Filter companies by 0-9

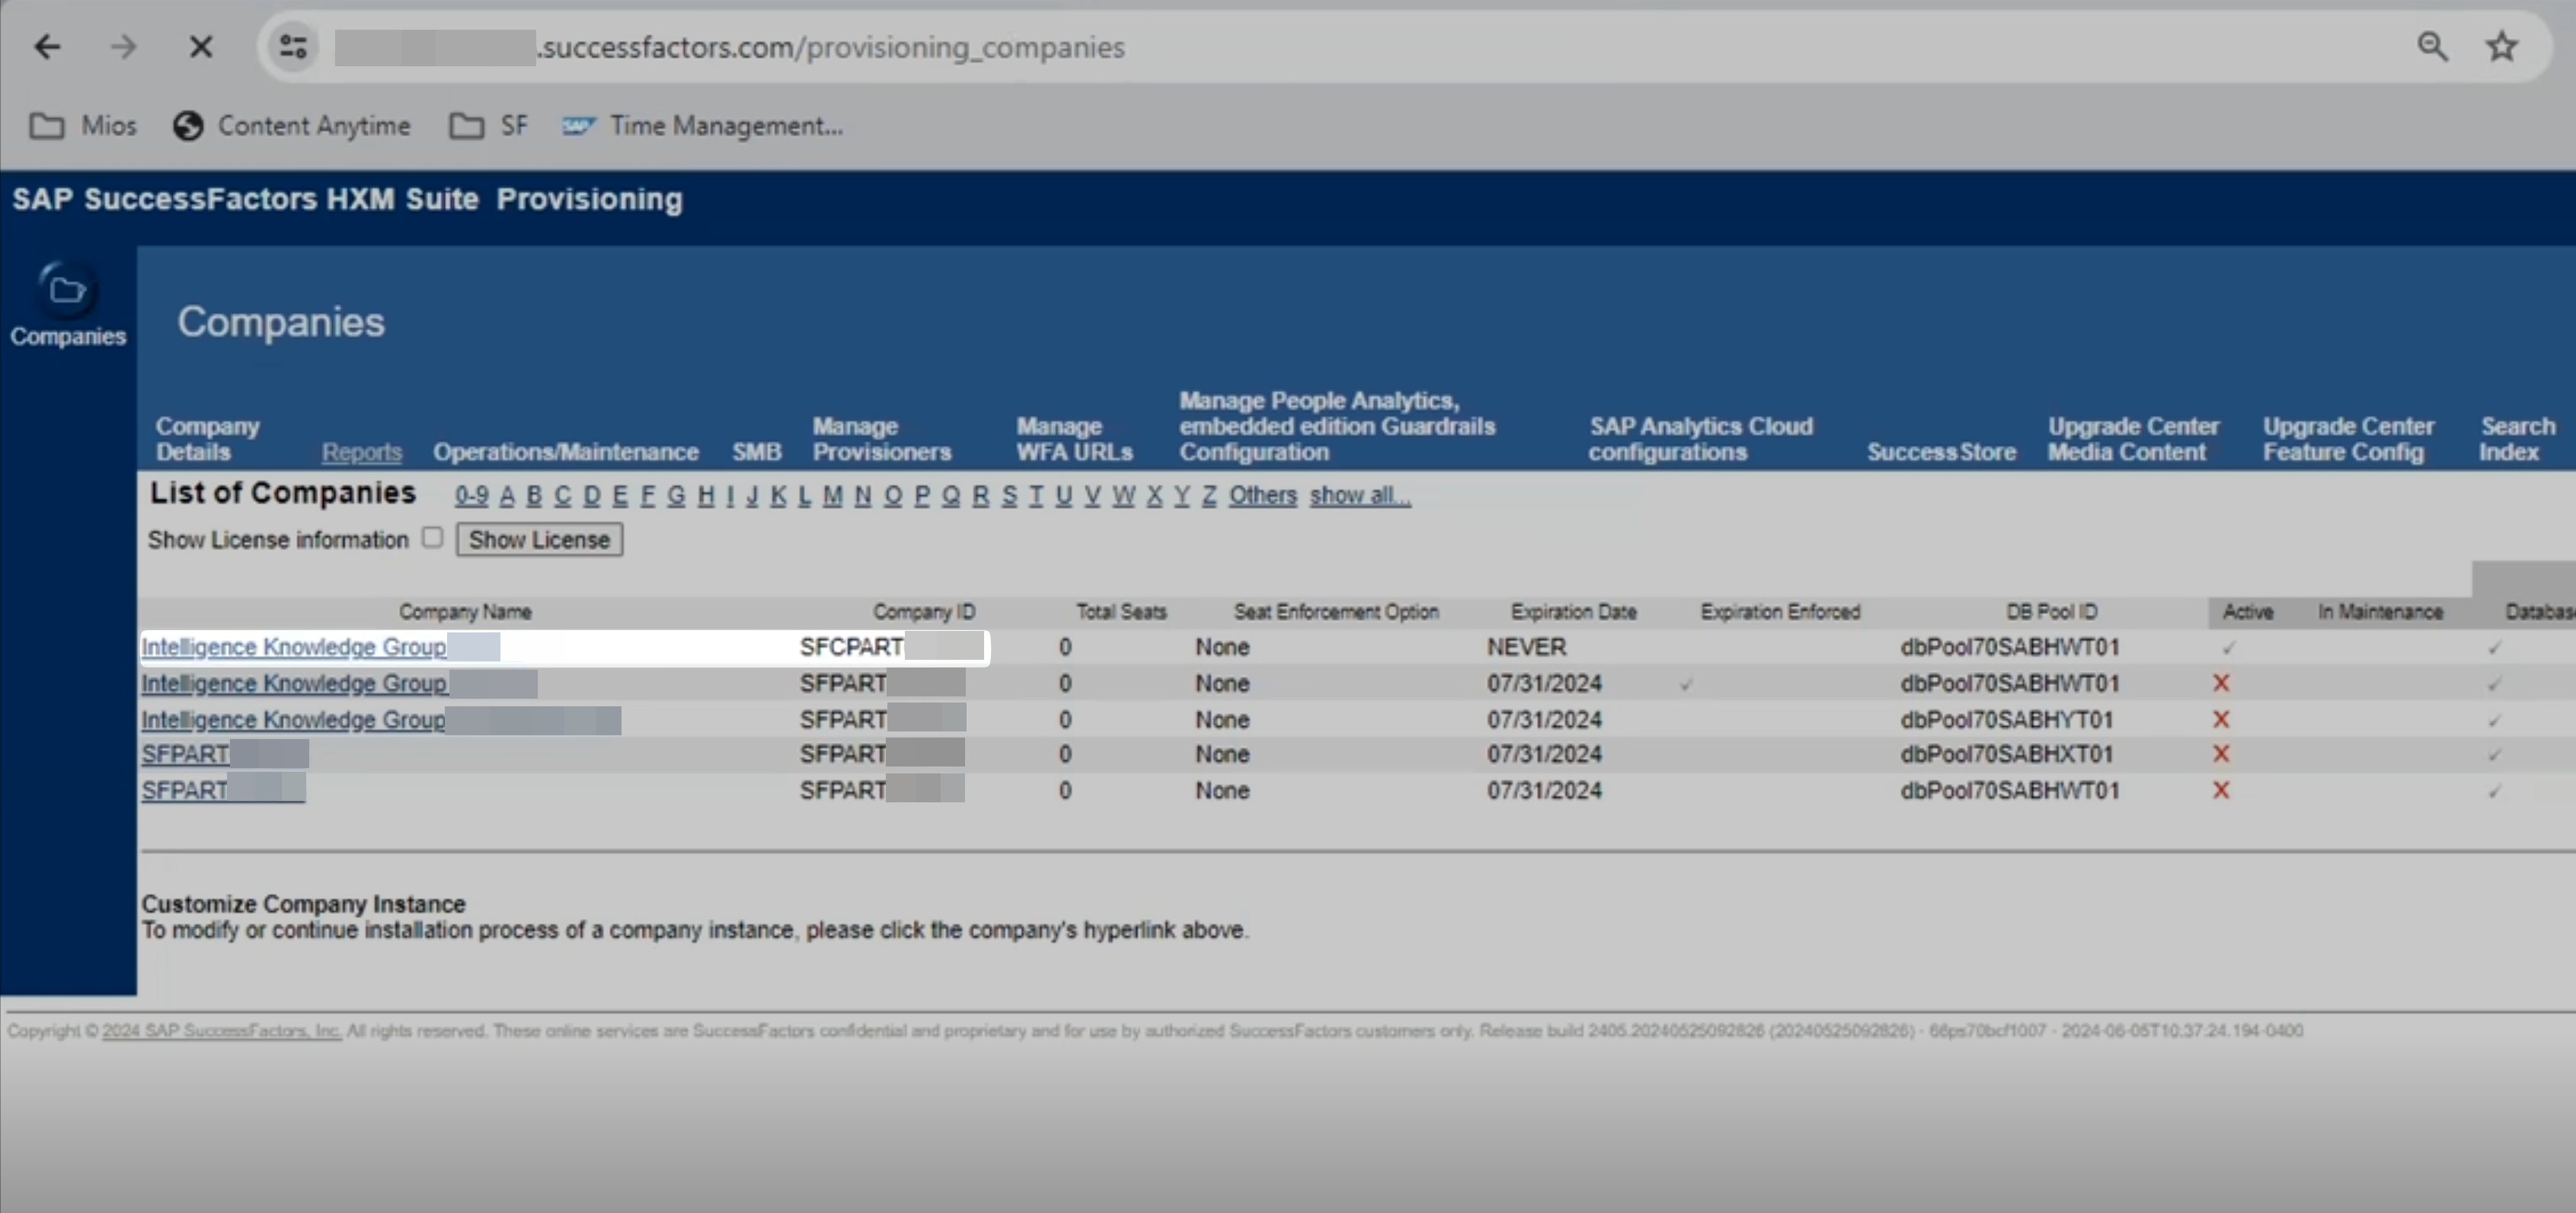471,495
